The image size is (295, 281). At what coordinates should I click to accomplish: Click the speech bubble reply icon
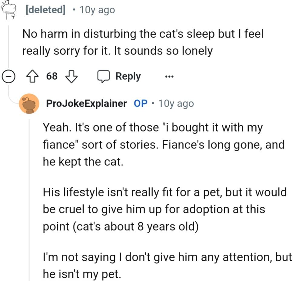click(x=103, y=76)
